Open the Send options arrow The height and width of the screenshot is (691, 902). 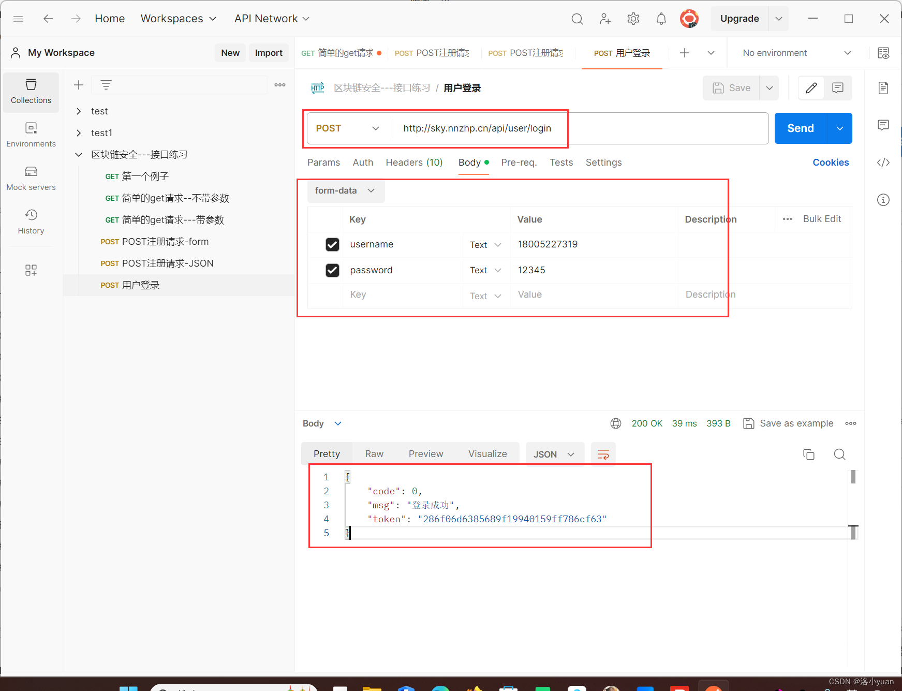(840, 128)
